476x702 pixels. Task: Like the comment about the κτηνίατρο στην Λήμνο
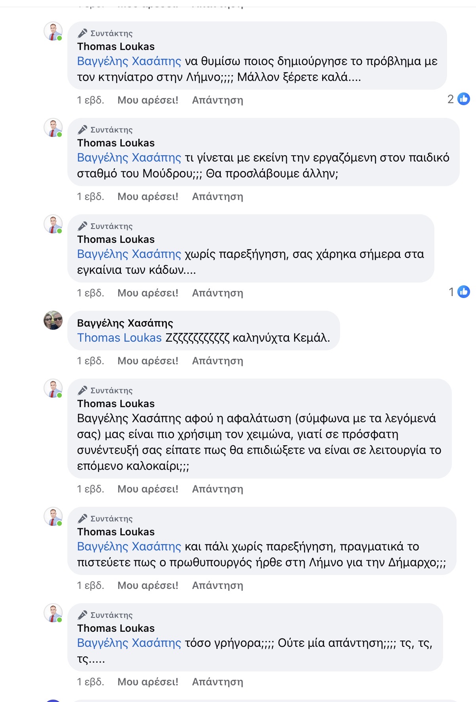click(x=148, y=100)
